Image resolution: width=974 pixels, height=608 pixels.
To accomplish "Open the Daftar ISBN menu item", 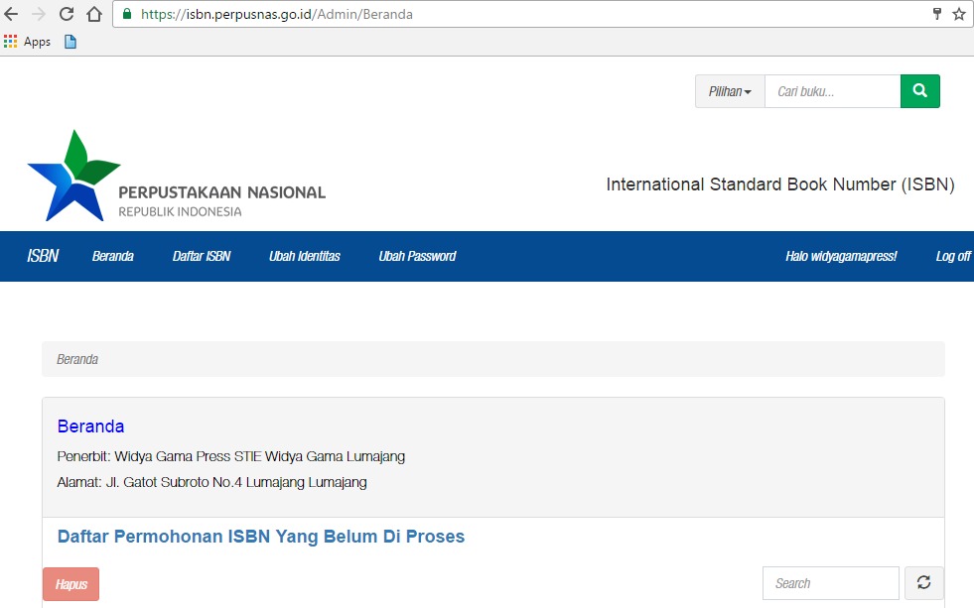I will 202,256.
